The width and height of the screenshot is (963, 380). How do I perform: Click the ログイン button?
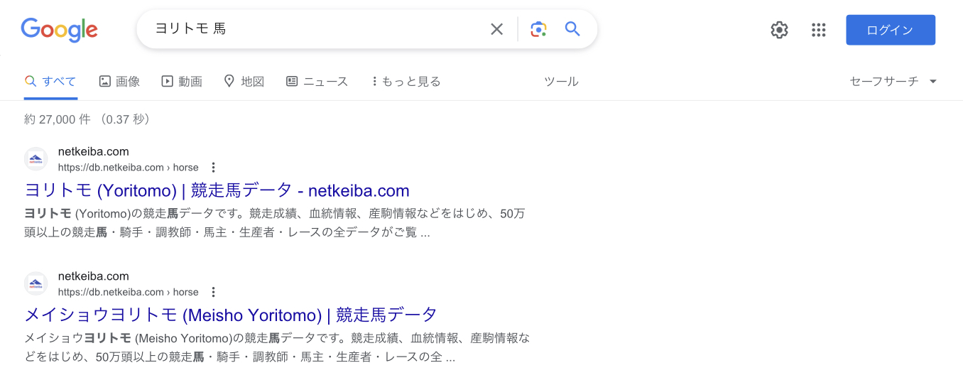(890, 30)
